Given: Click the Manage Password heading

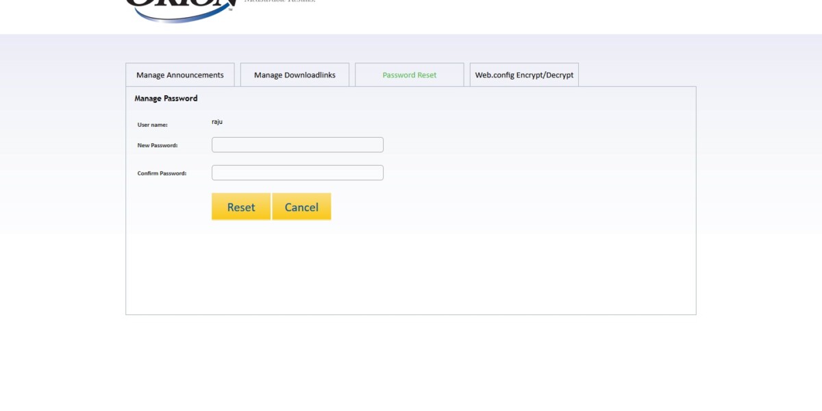Looking at the screenshot, I should click(166, 99).
